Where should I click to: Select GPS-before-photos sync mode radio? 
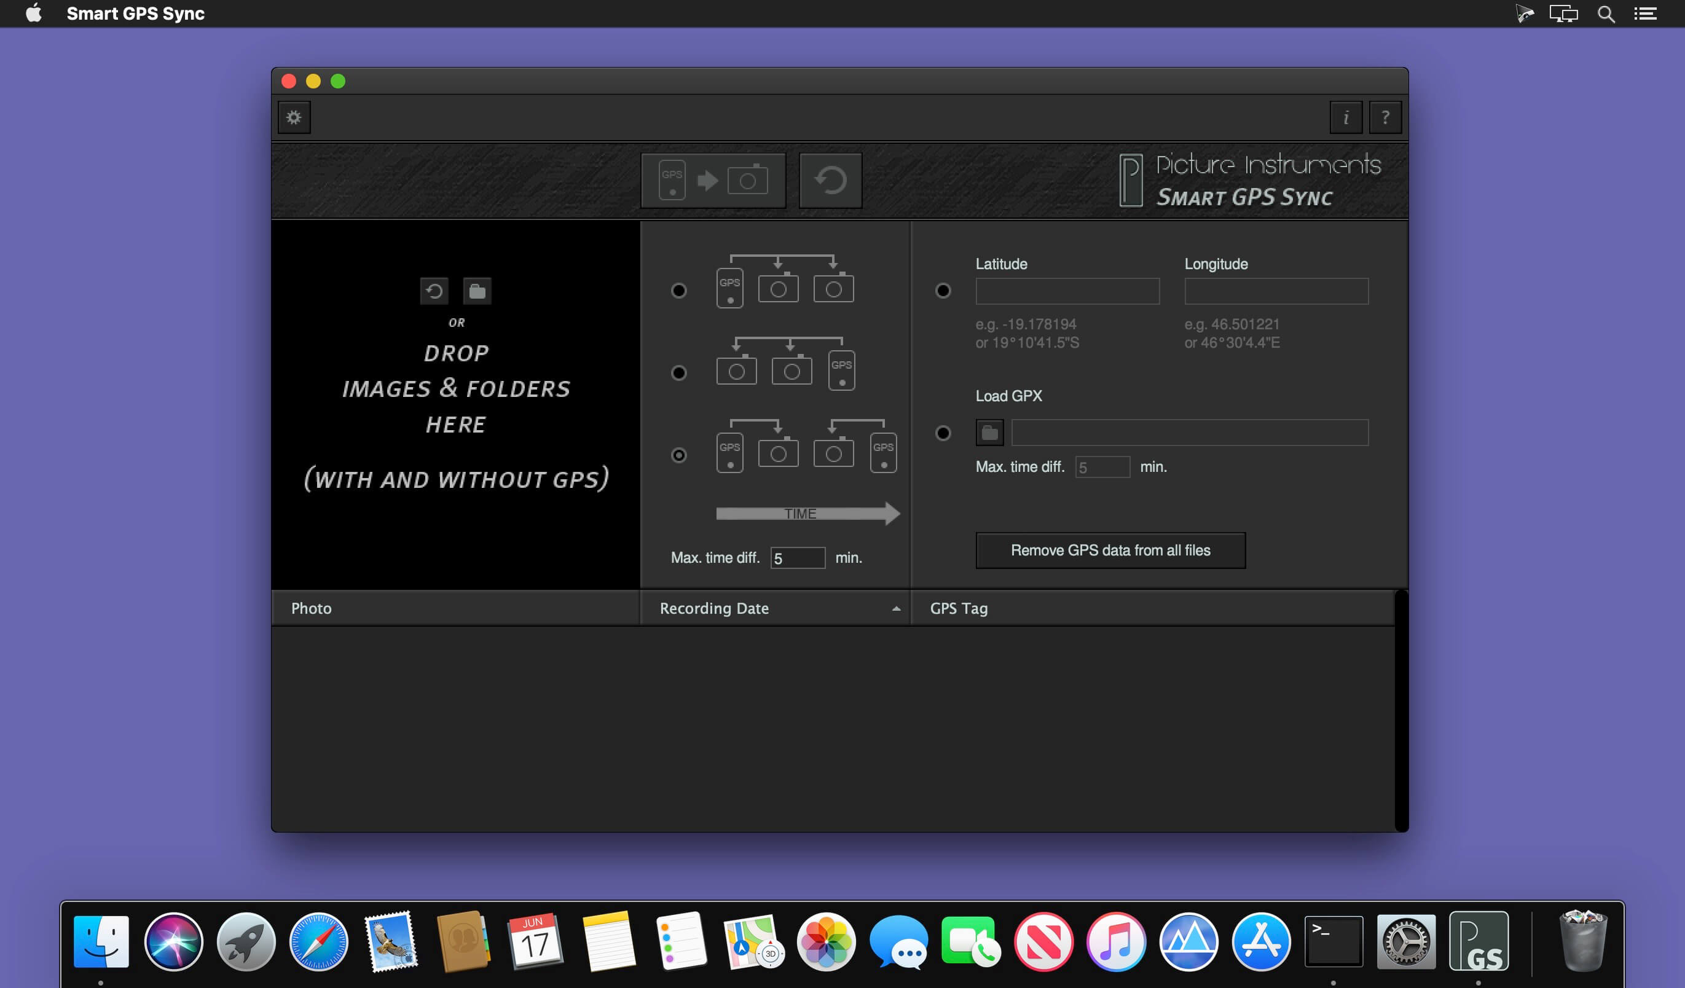678,291
